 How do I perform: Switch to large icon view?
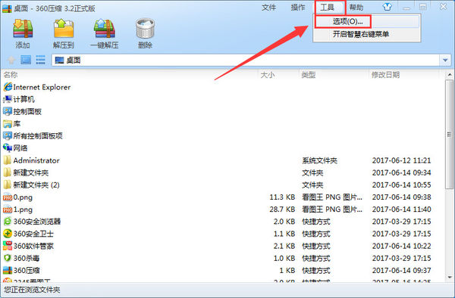[x=26, y=60]
